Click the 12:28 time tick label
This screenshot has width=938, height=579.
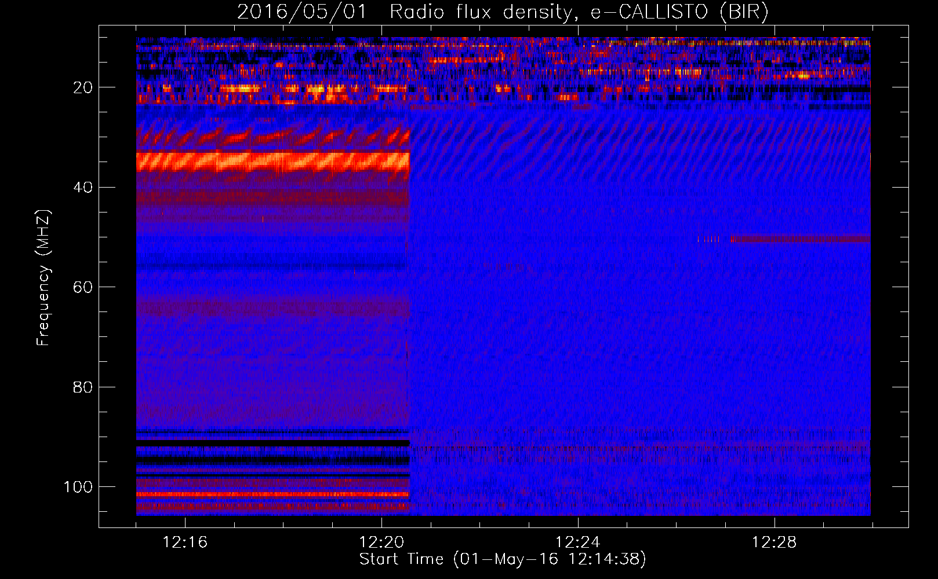click(775, 543)
